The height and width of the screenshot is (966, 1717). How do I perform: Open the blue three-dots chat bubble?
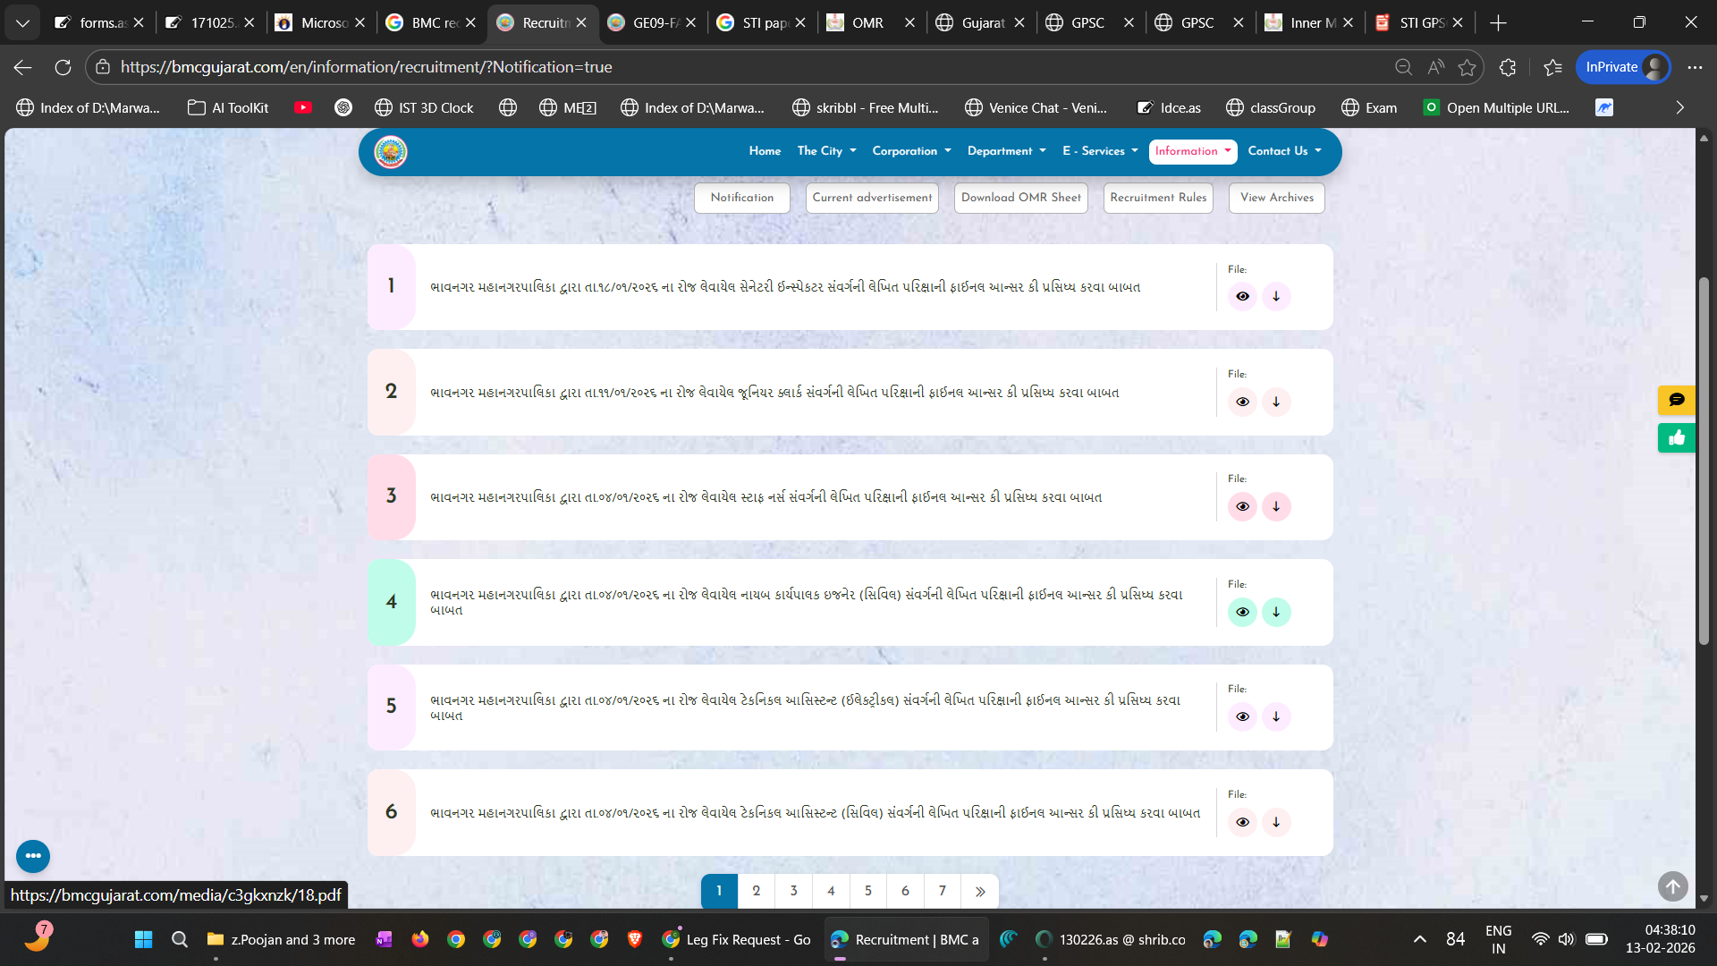(x=33, y=856)
